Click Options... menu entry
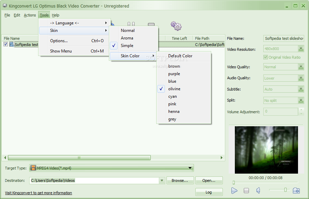 point(74,41)
